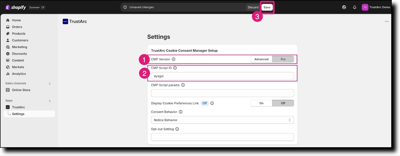Image resolution: width=400 pixels, height=156 pixels.
Task: Select Settings under TrustArc
Action: (29, 114)
